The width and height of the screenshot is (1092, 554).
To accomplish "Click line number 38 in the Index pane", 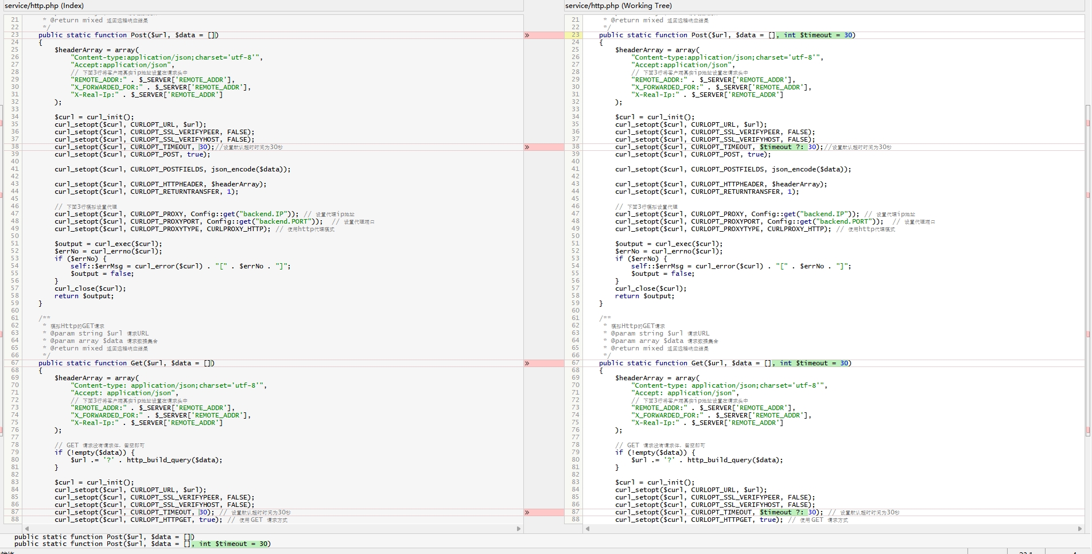I will (x=15, y=147).
